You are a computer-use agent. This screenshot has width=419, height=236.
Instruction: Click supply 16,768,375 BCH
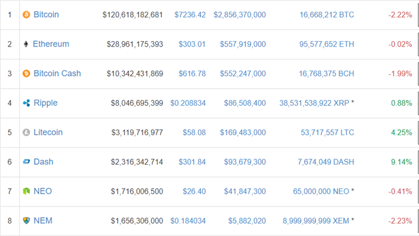pos(327,74)
